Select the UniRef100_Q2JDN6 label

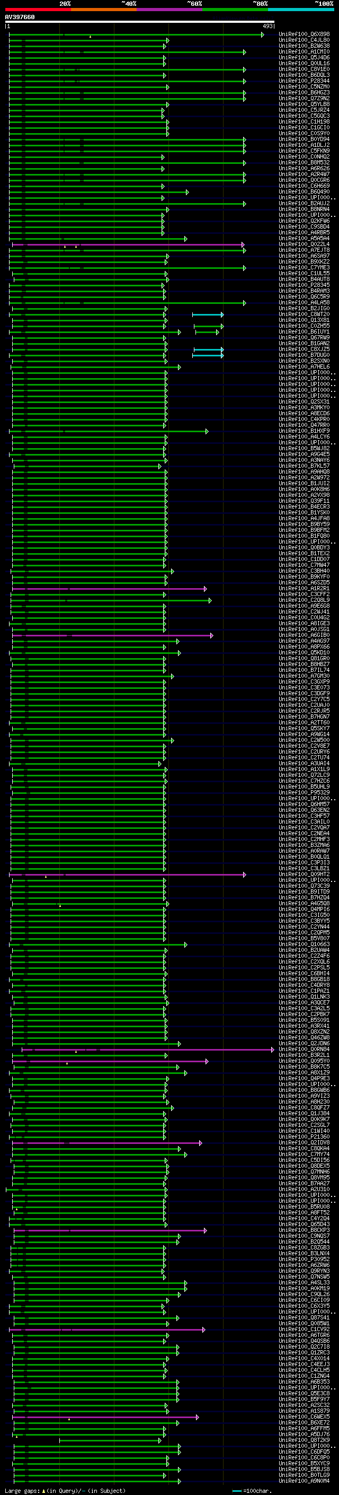pyautogui.click(x=304, y=1044)
